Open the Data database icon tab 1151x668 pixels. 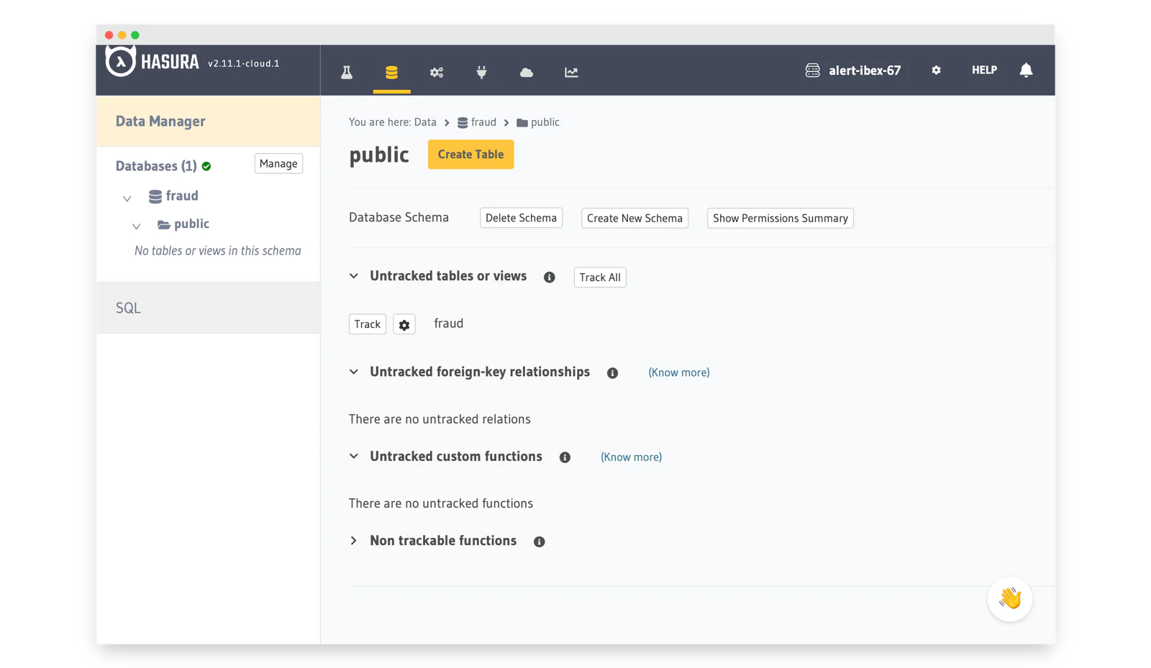click(x=391, y=72)
